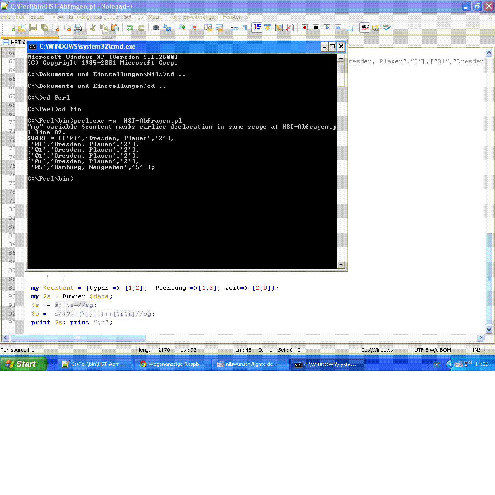Image resolution: width=495 pixels, height=495 pixels.
Task: Toggle show all characters pilcrow icon
Action: coord(245,28)
